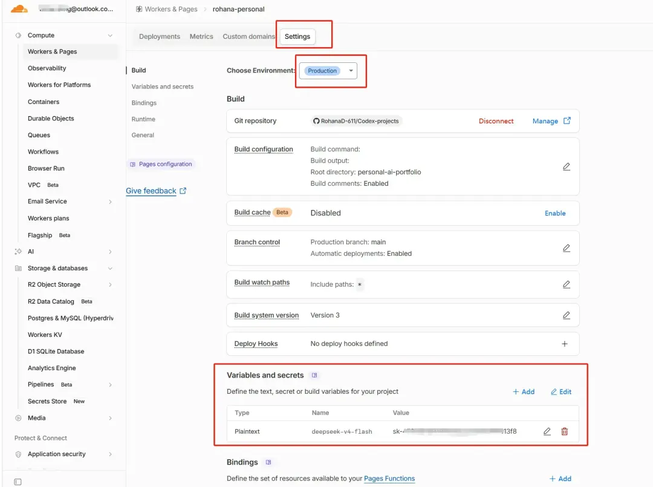Open D1 SQLite Database in sidebar
653x487 pixels.
[x=56, y=351]
